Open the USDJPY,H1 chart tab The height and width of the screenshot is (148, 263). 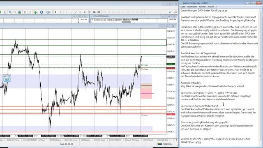coord(148,140)
